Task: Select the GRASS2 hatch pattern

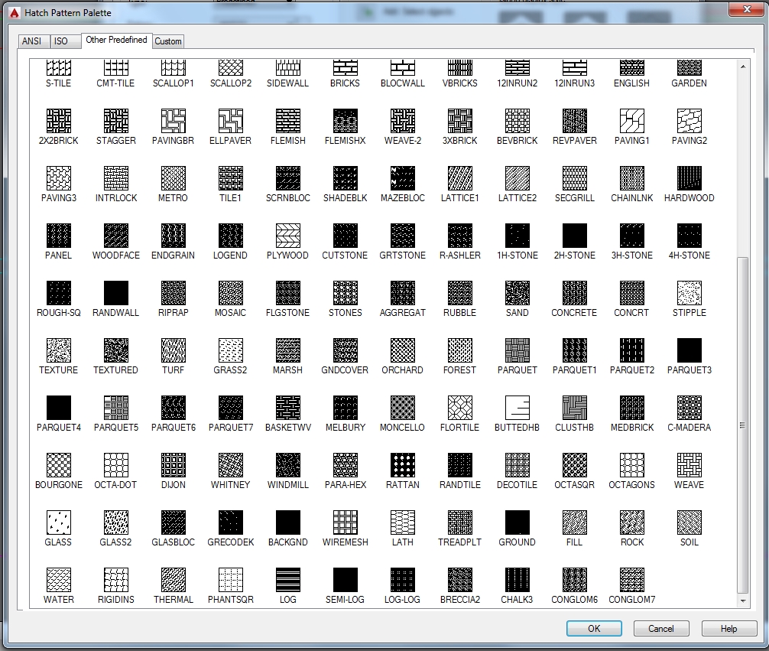Action: [x=231, y=350]
